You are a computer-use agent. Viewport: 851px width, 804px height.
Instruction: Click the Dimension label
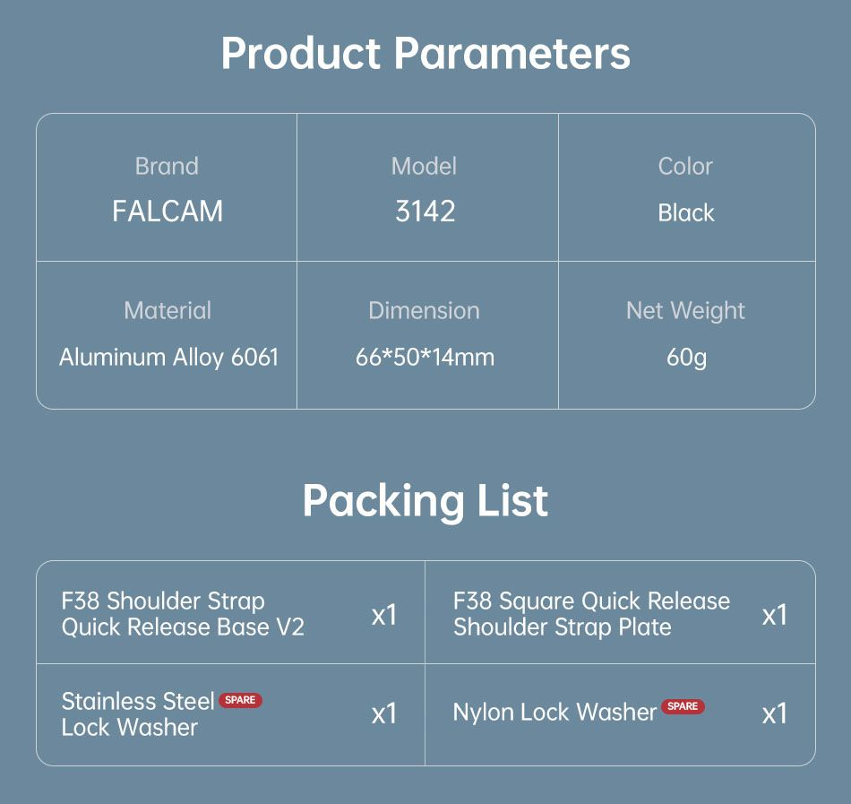point(425,311)
